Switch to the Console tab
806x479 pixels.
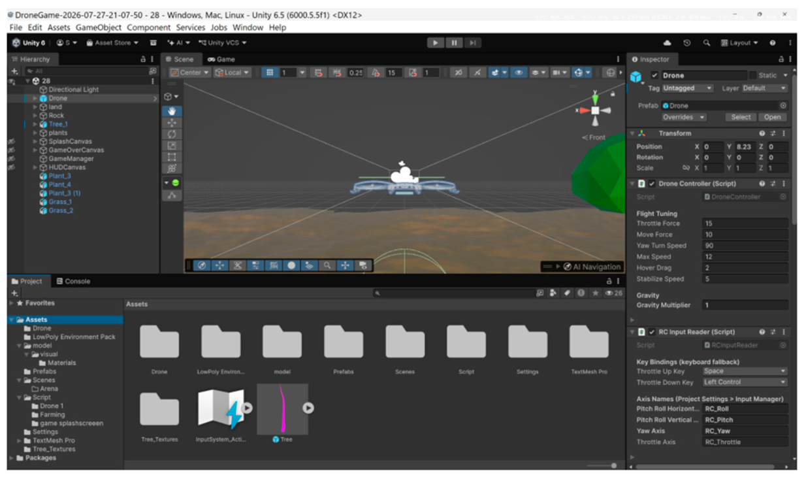coord(73,282)
